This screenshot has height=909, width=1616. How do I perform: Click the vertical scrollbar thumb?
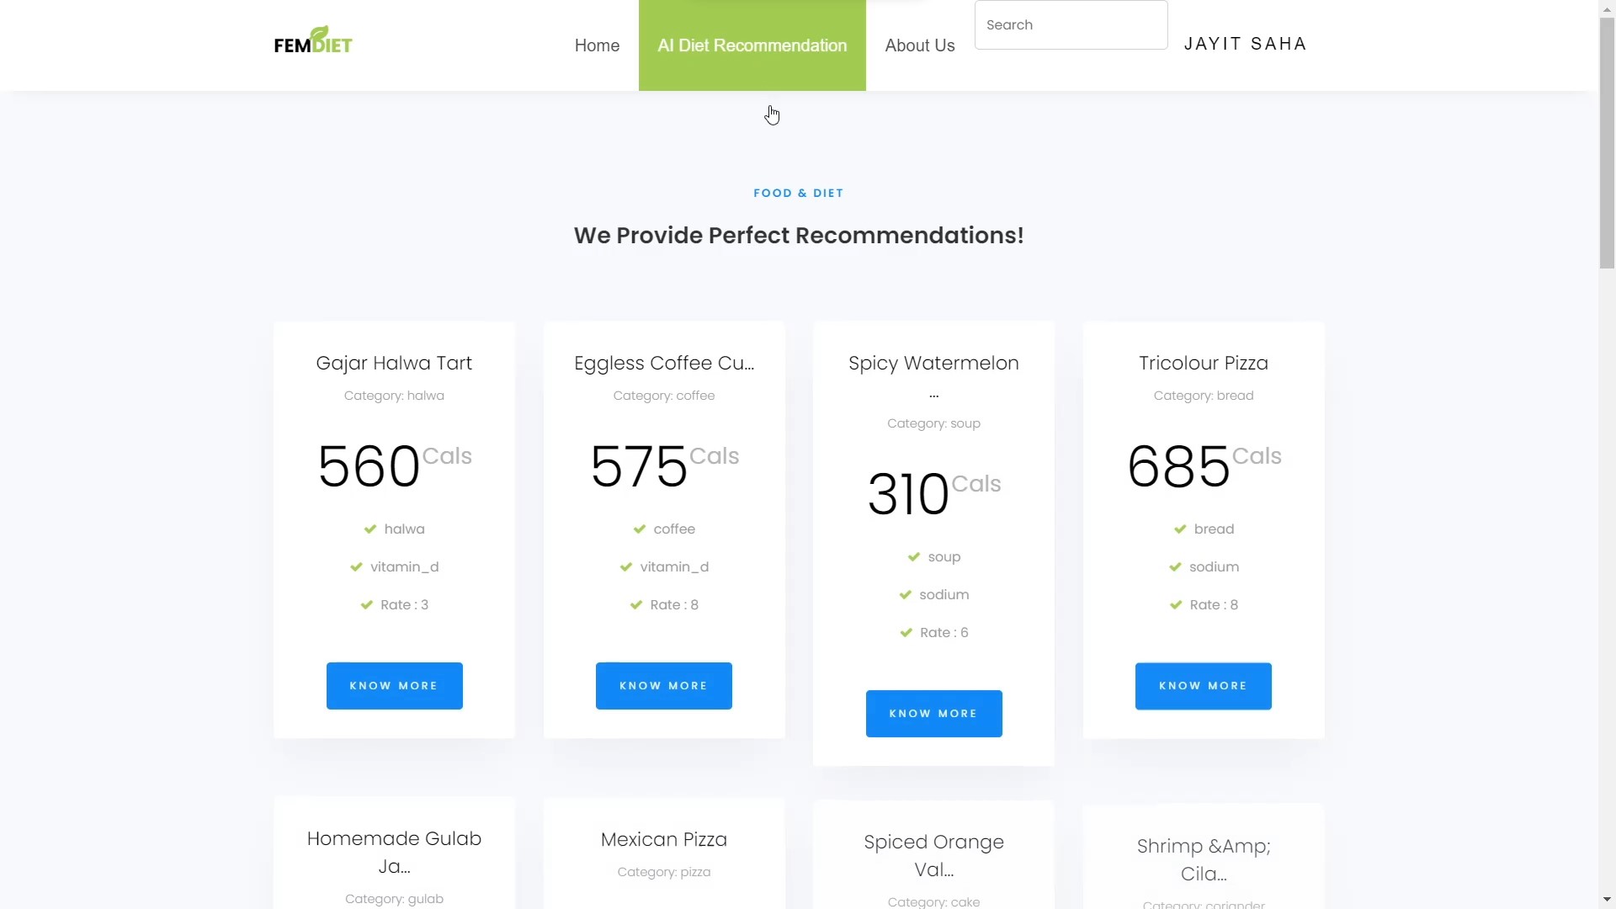point(1607,143)
